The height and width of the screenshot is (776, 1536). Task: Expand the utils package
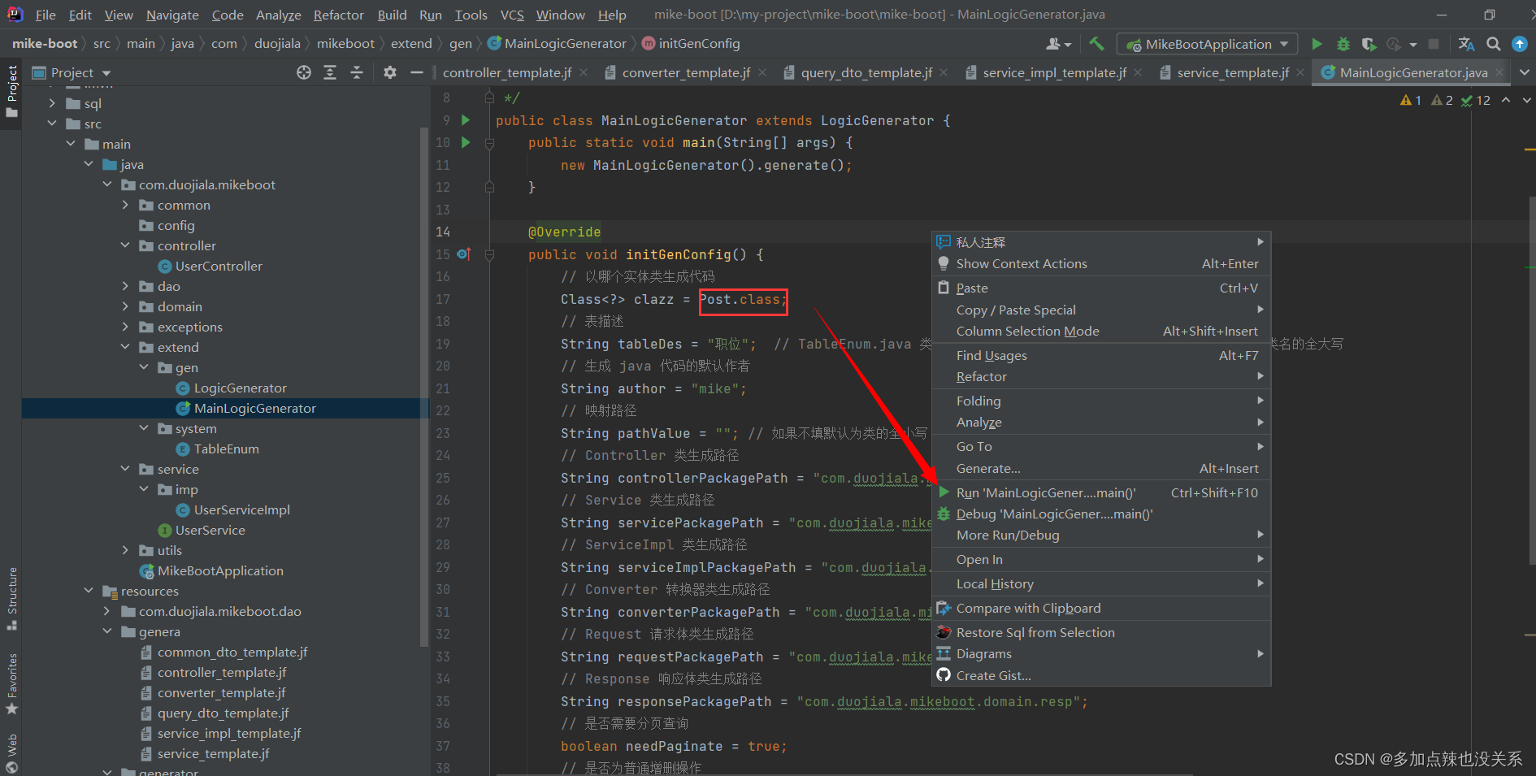pos(125,550)
